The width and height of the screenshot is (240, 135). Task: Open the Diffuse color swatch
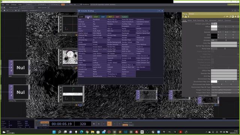(214, 27)
